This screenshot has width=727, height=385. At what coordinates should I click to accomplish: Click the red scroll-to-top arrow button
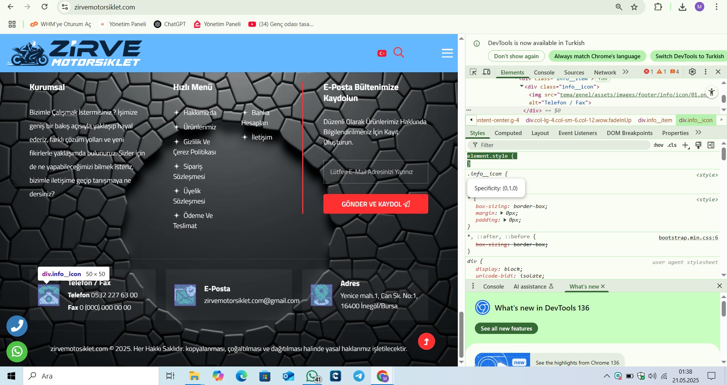point(426,342)
